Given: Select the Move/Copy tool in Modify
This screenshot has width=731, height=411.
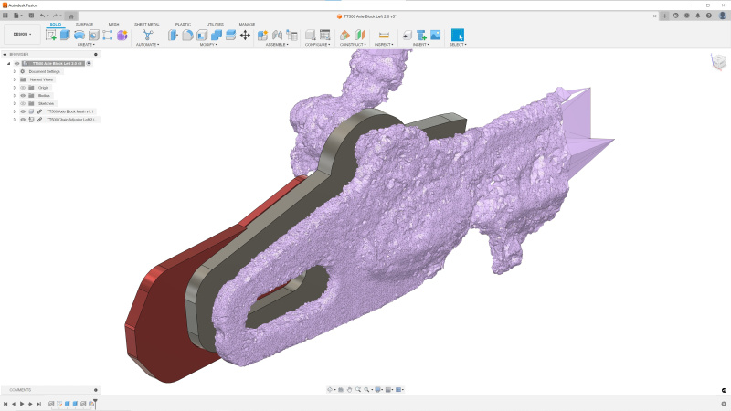Looking at the screenshot, I should [245, 35].
